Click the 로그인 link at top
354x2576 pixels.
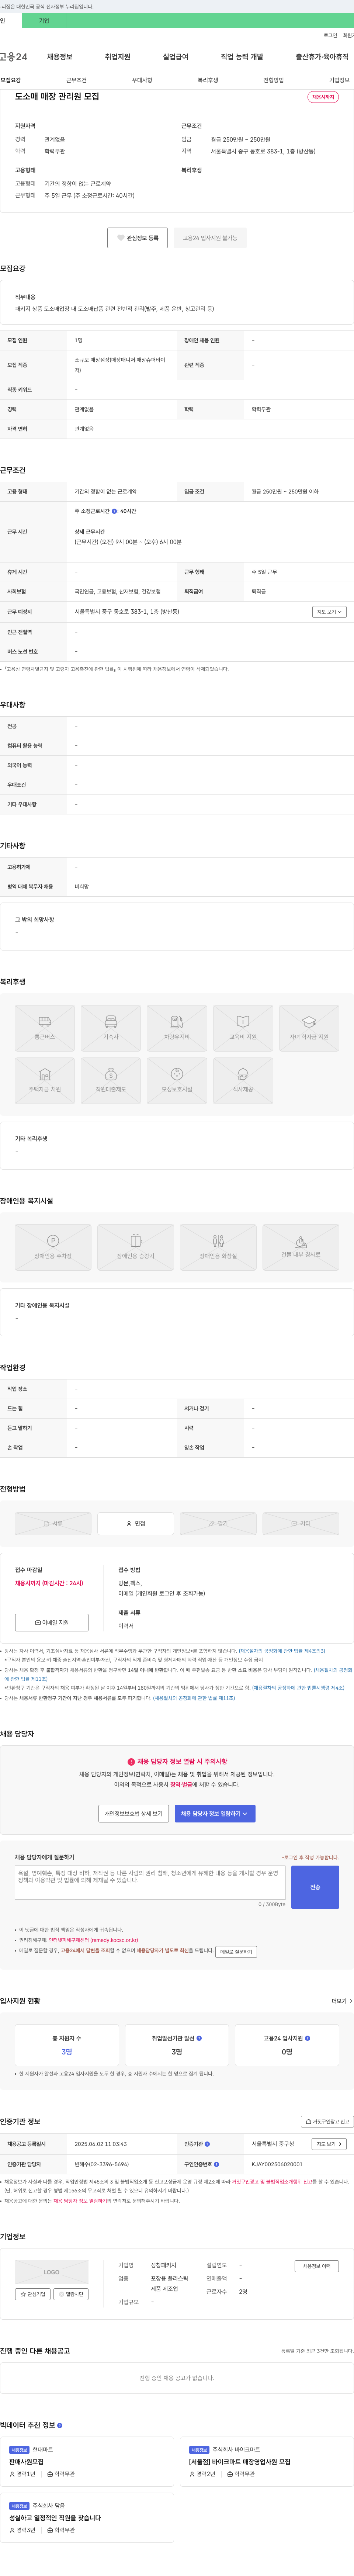click(330, 35)
